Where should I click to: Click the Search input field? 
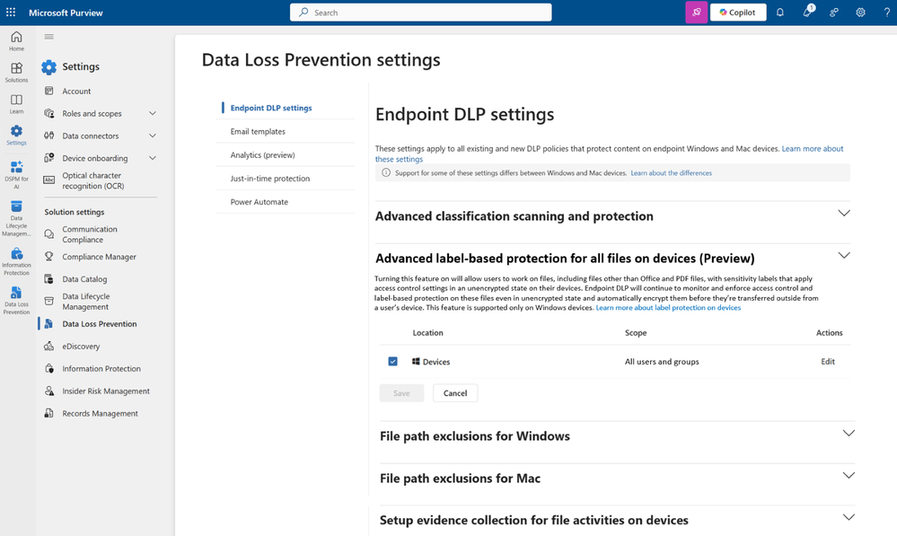click(x=420, y=12)
